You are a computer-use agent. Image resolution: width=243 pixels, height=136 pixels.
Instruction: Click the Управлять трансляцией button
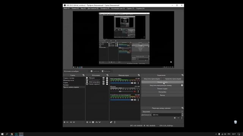(x=173, y=79)
